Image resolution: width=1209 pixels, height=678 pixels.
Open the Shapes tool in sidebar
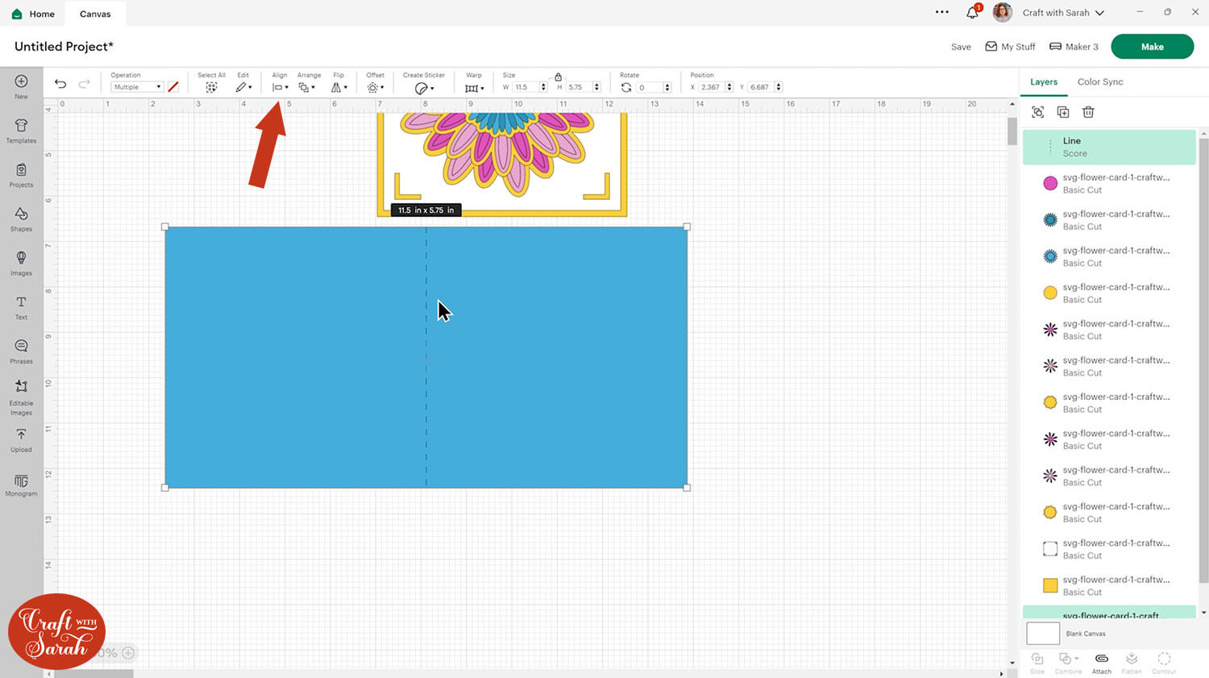coord(21,218)
